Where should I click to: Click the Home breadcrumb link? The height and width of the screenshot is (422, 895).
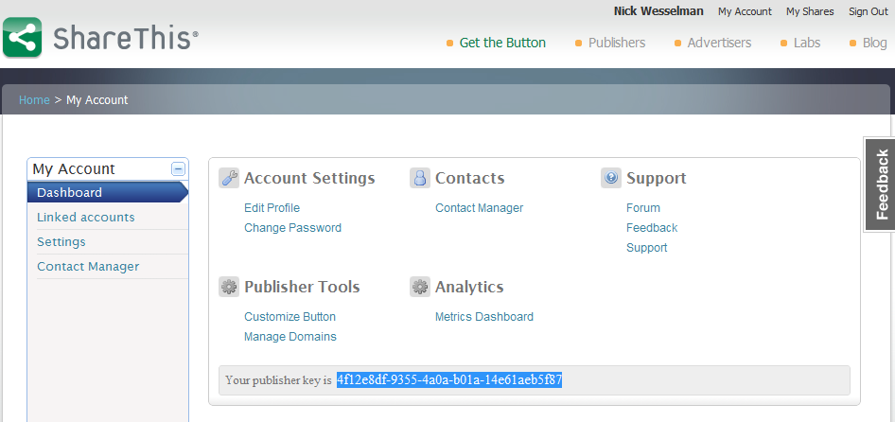pyautogui.click(x=34, y=100)
